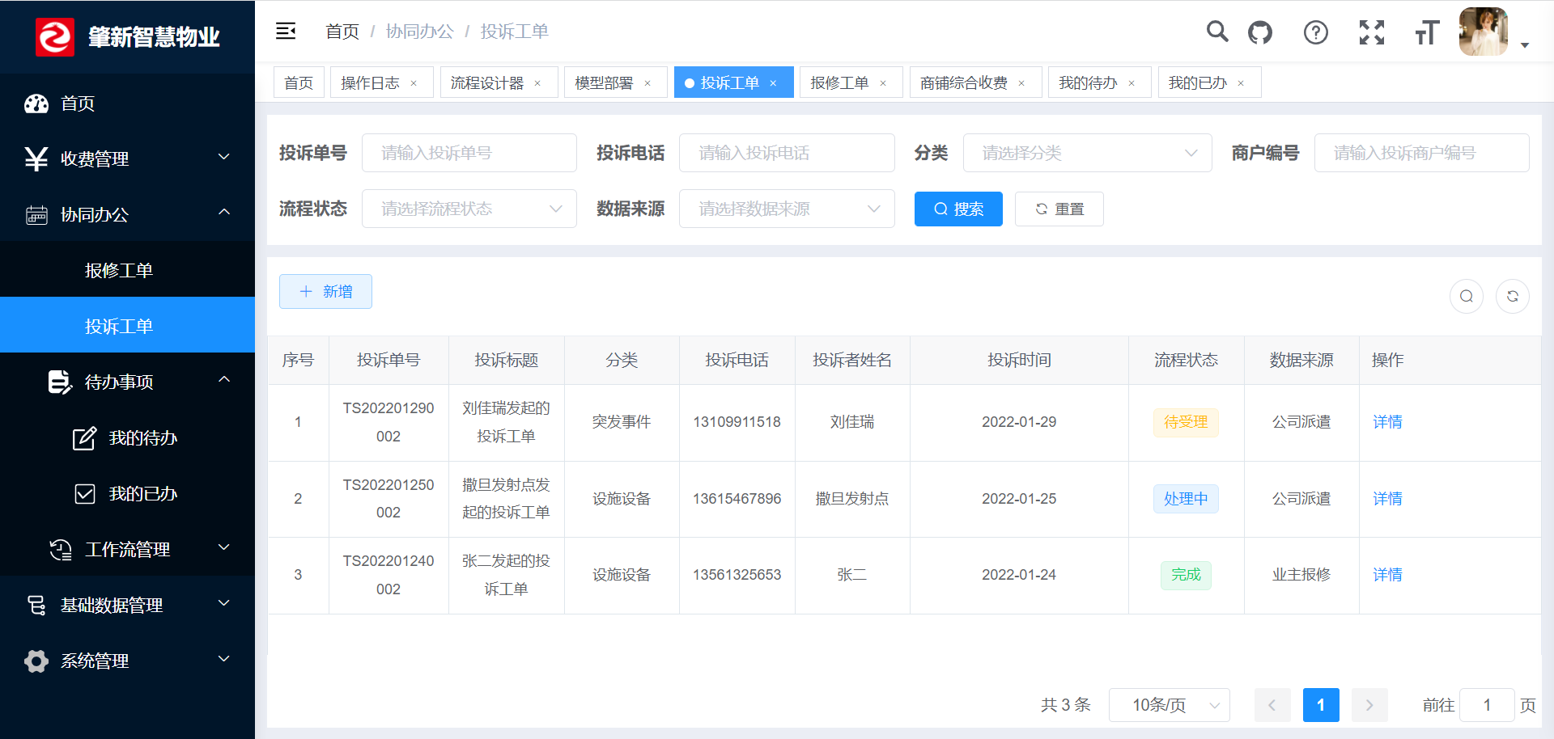This screenshot has height=739, width=1554.
Task: Open 我的已办 in the sidebar
Action: (127, 493)
